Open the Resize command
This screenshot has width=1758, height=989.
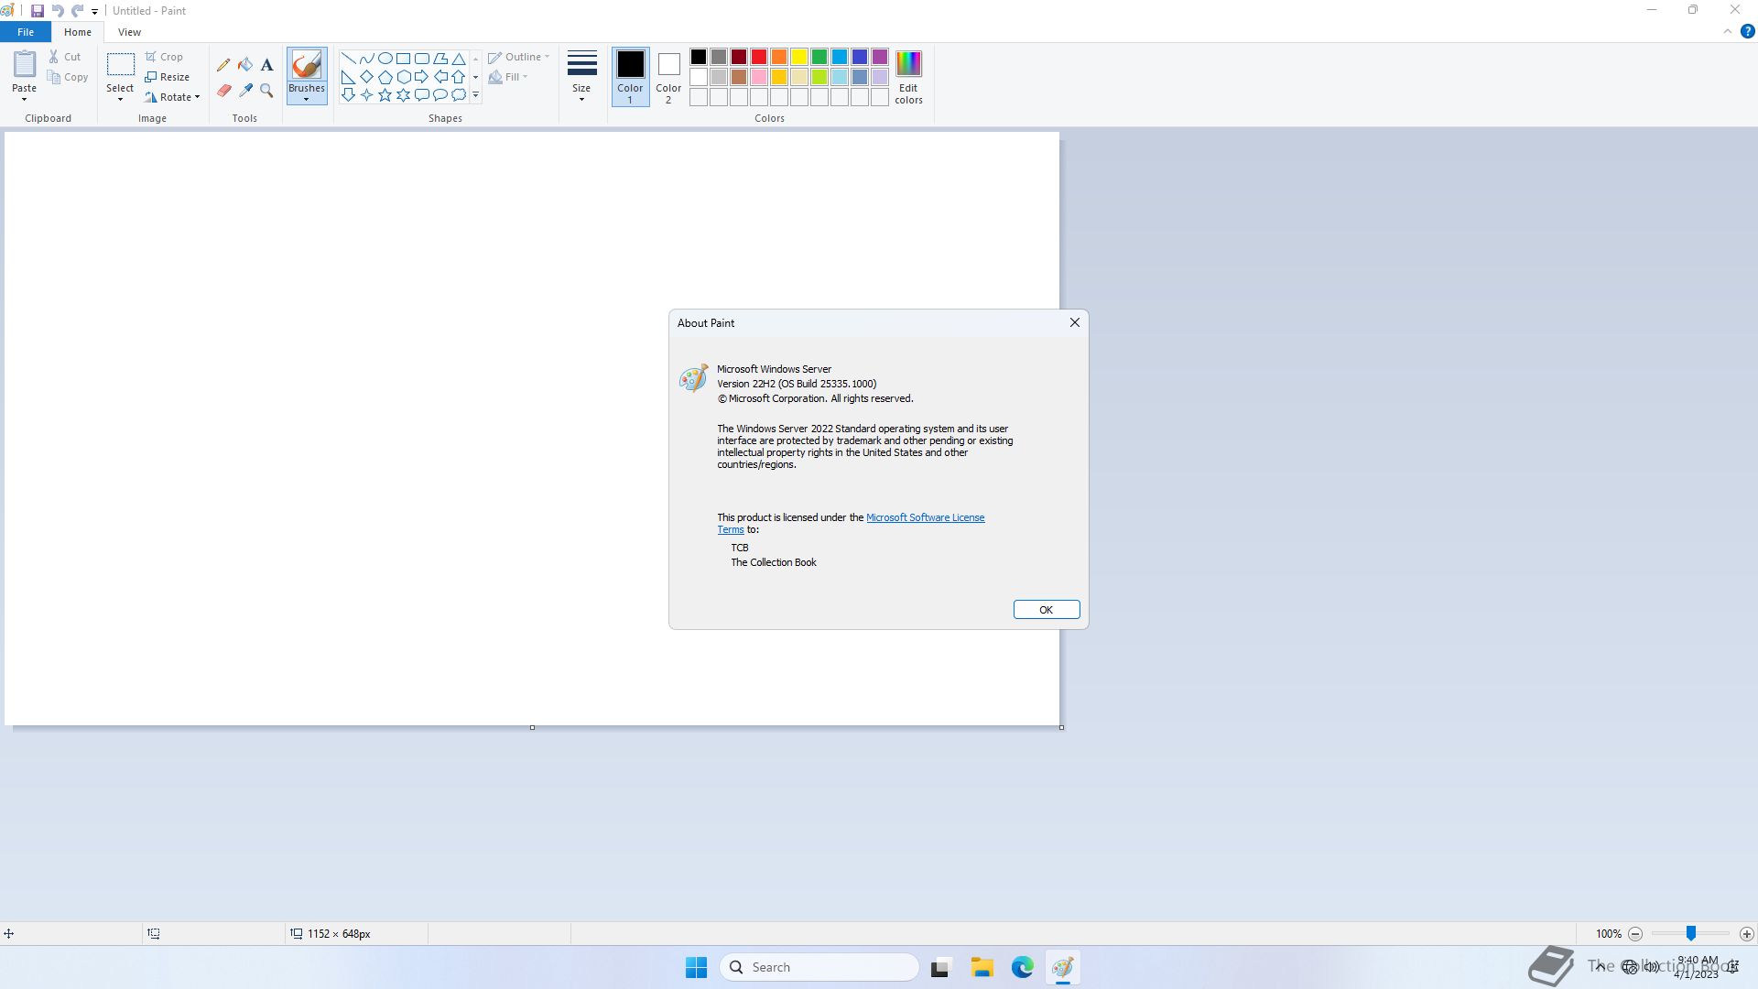click(x=168, y=77)
